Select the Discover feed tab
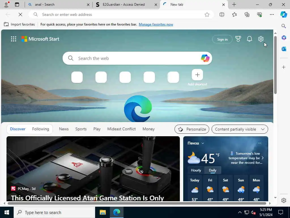290x218 pixels. tap(18, 129)
